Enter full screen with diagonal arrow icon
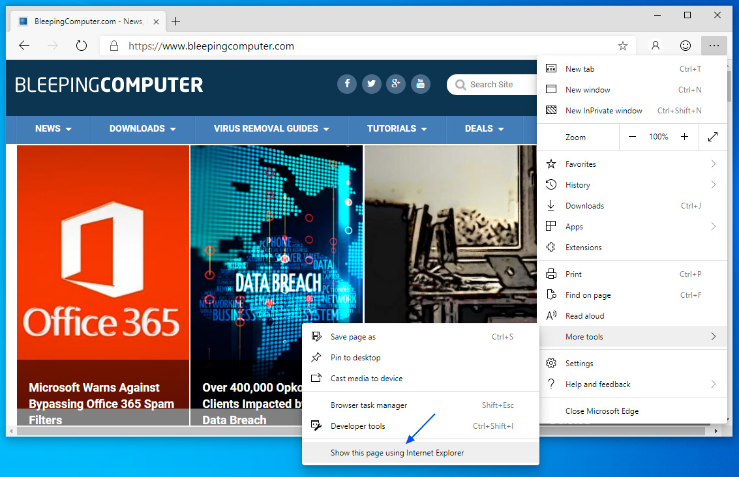The height and width of the screenshot is (477, 739). [x=713, y=137]
